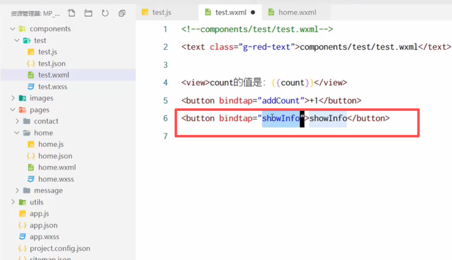Click the pages folder icon
The width and height of the screenshot is (452, 260).
point(22,110)
